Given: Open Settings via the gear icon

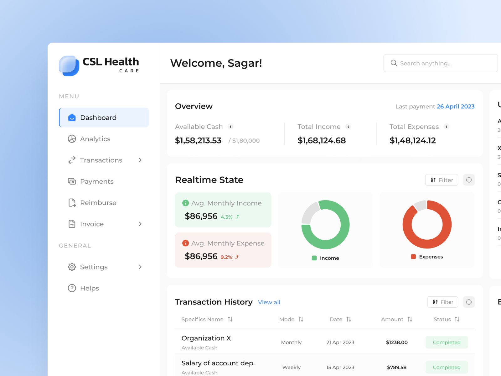Looking at the screenshot, I should 72,267.
